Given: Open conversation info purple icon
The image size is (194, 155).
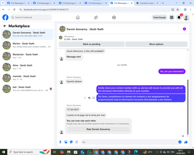Looking at the screenshot, I should click(x=184, y=29).
